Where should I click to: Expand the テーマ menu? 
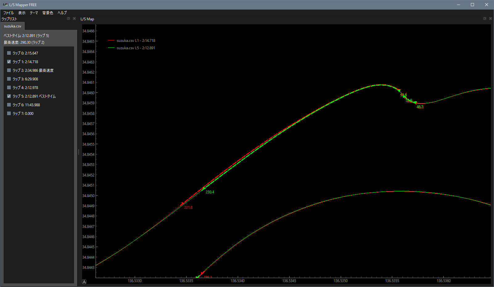tap(34, 13)
